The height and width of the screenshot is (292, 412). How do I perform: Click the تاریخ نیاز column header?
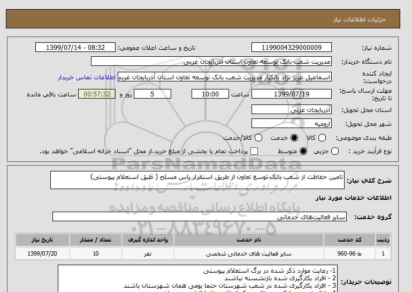pyautogui.click(x=42, y=240)
